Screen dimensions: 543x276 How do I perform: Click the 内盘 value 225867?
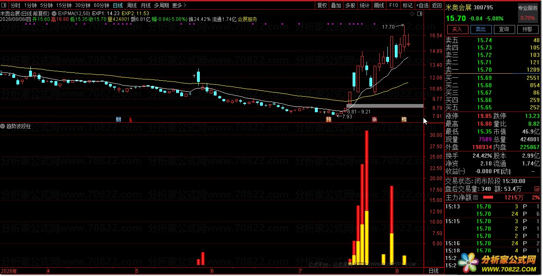pyautogui.click(x=529, y=147)
